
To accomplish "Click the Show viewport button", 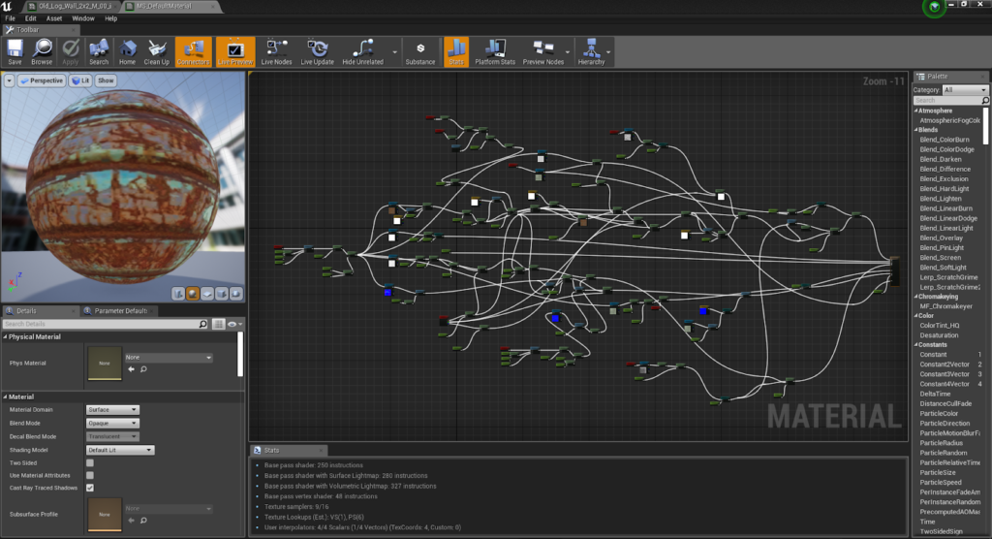I will point(106,80).
